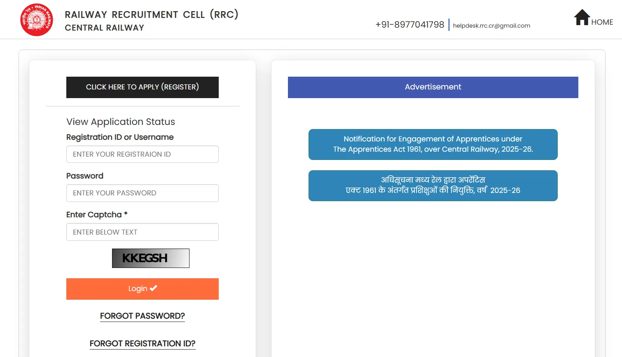Click the RAILWAY RECRUITMENT CELL (RRC) title
This screenshot has height=357, width=622.
click(152, 14)
